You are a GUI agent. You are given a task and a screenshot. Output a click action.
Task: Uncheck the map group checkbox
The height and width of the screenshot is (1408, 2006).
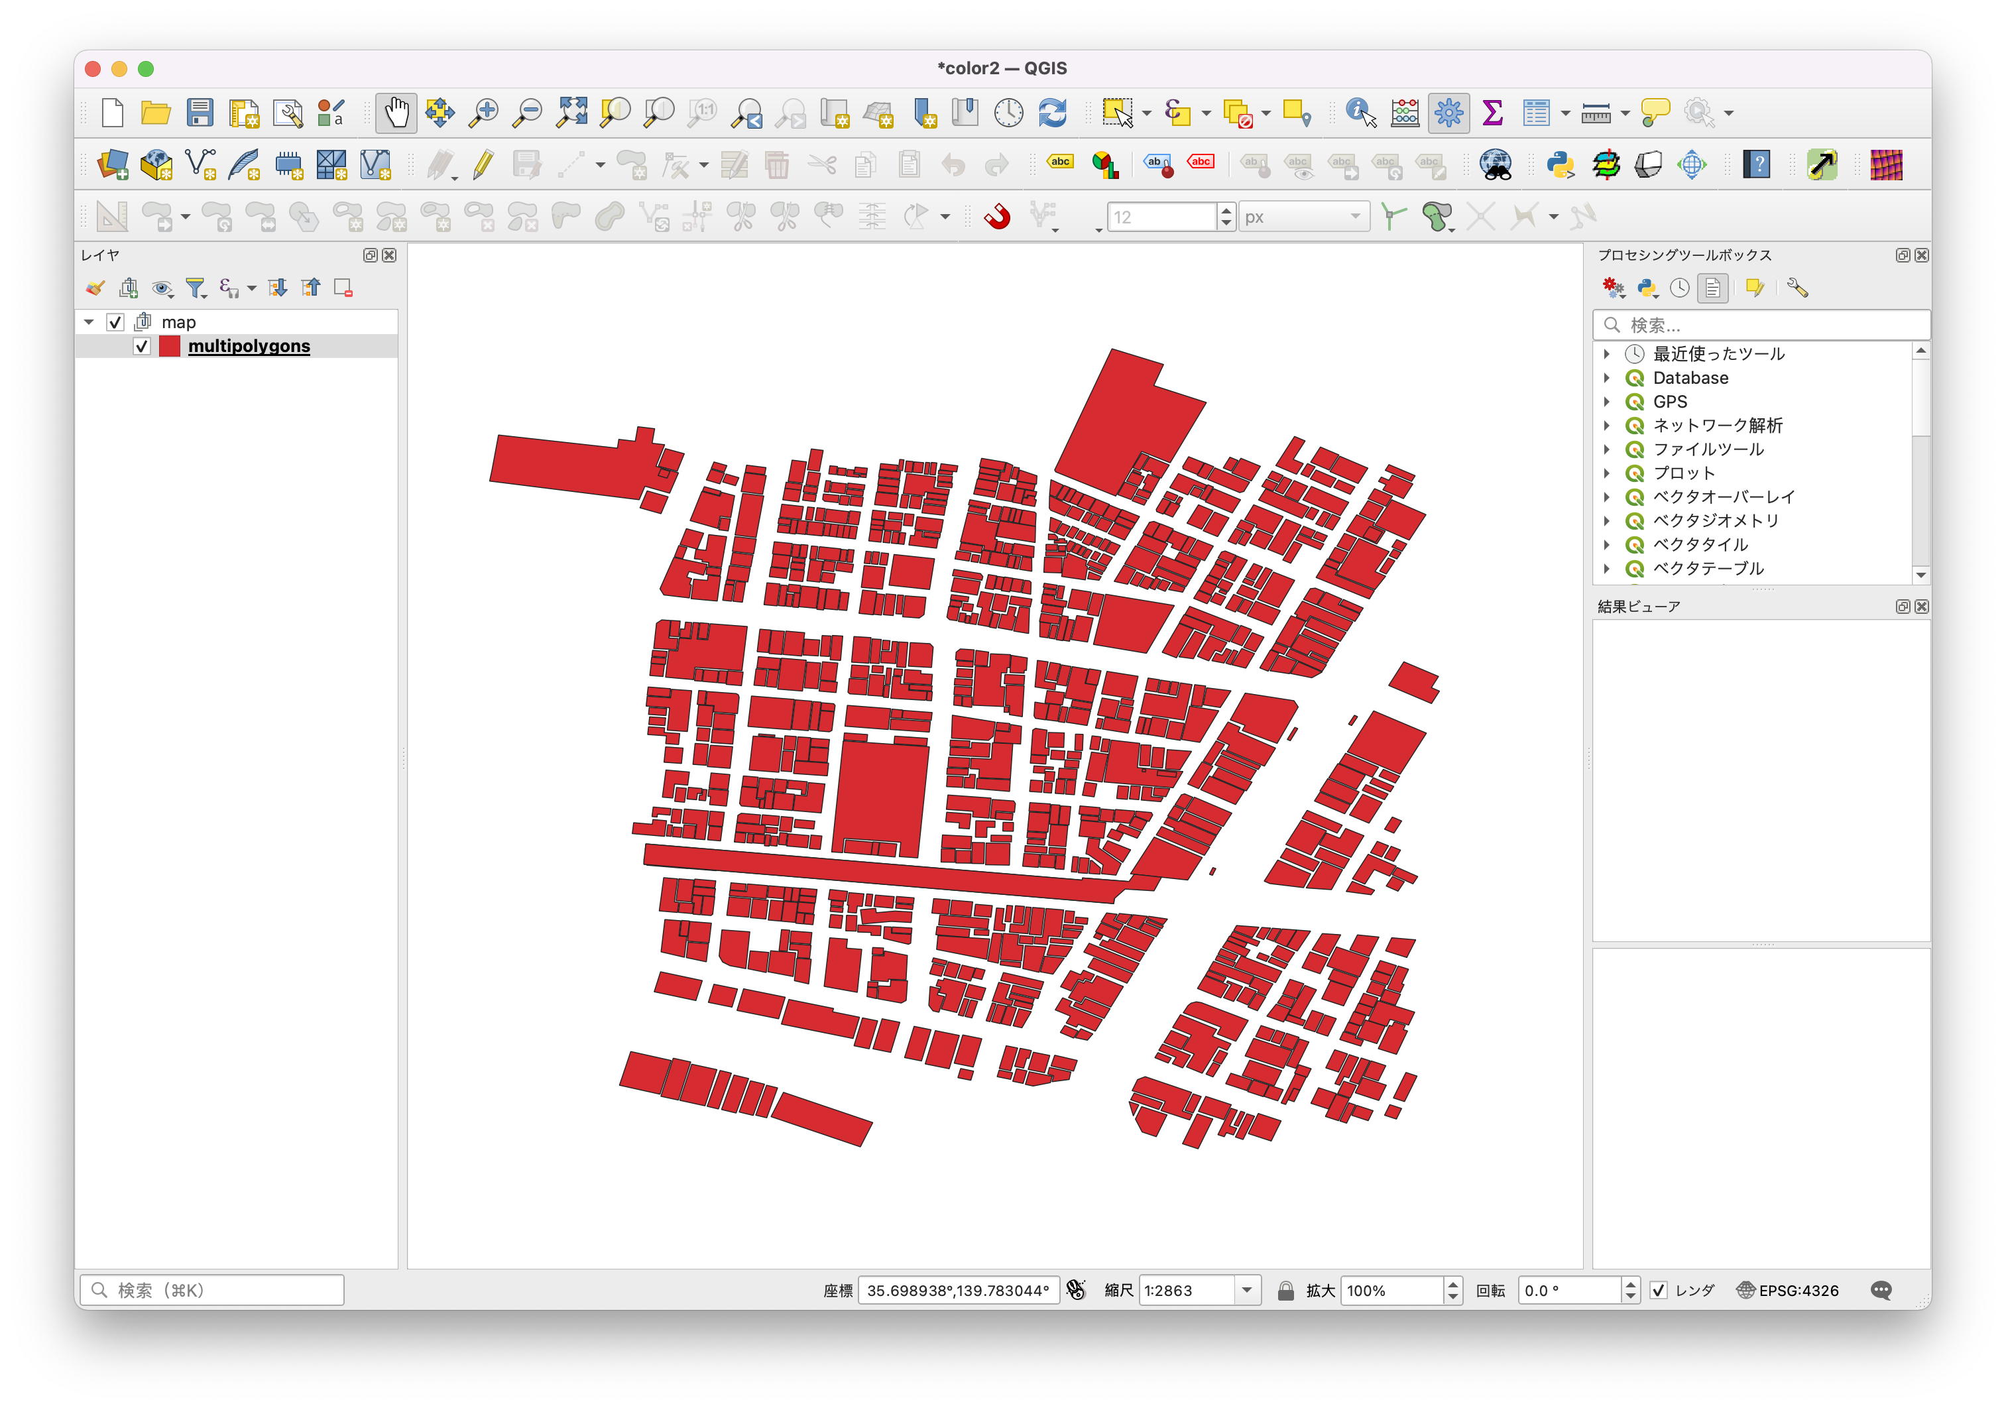click(x=116, y=322)
